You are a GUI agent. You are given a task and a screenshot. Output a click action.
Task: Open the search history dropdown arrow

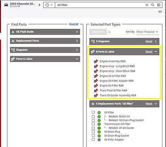52,5
